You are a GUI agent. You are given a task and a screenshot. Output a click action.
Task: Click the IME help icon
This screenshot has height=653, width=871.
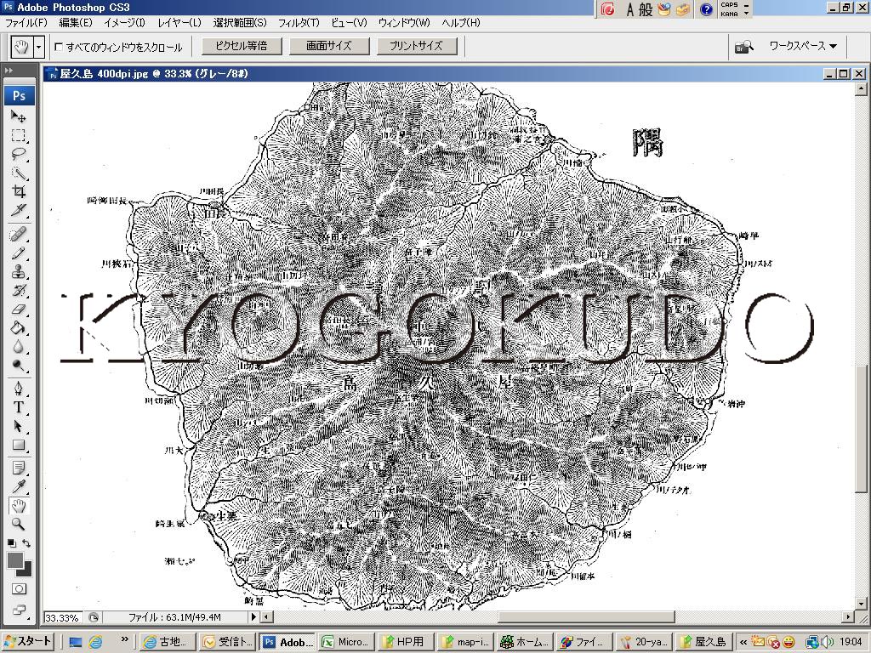pos(706,9)
